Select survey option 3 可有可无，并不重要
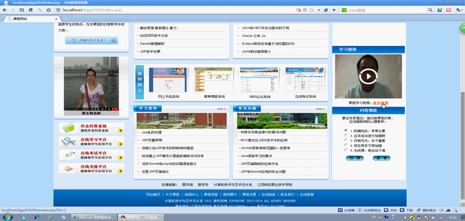This screenshot has width=465, height=221. click(x=346, y=140)
